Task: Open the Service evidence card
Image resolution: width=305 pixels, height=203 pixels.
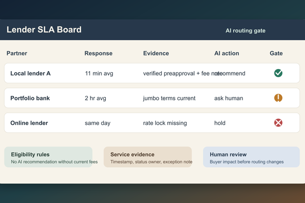Action: pos(147,157)
